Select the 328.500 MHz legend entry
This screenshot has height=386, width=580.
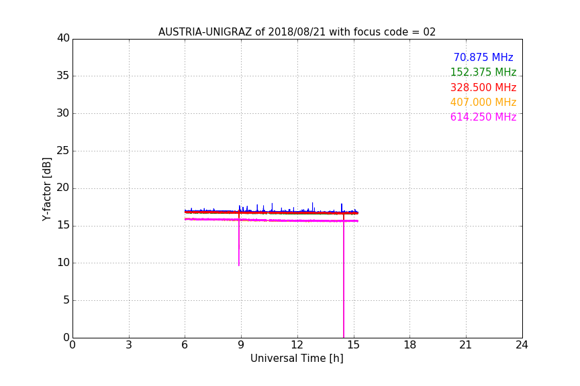(483, 87)
